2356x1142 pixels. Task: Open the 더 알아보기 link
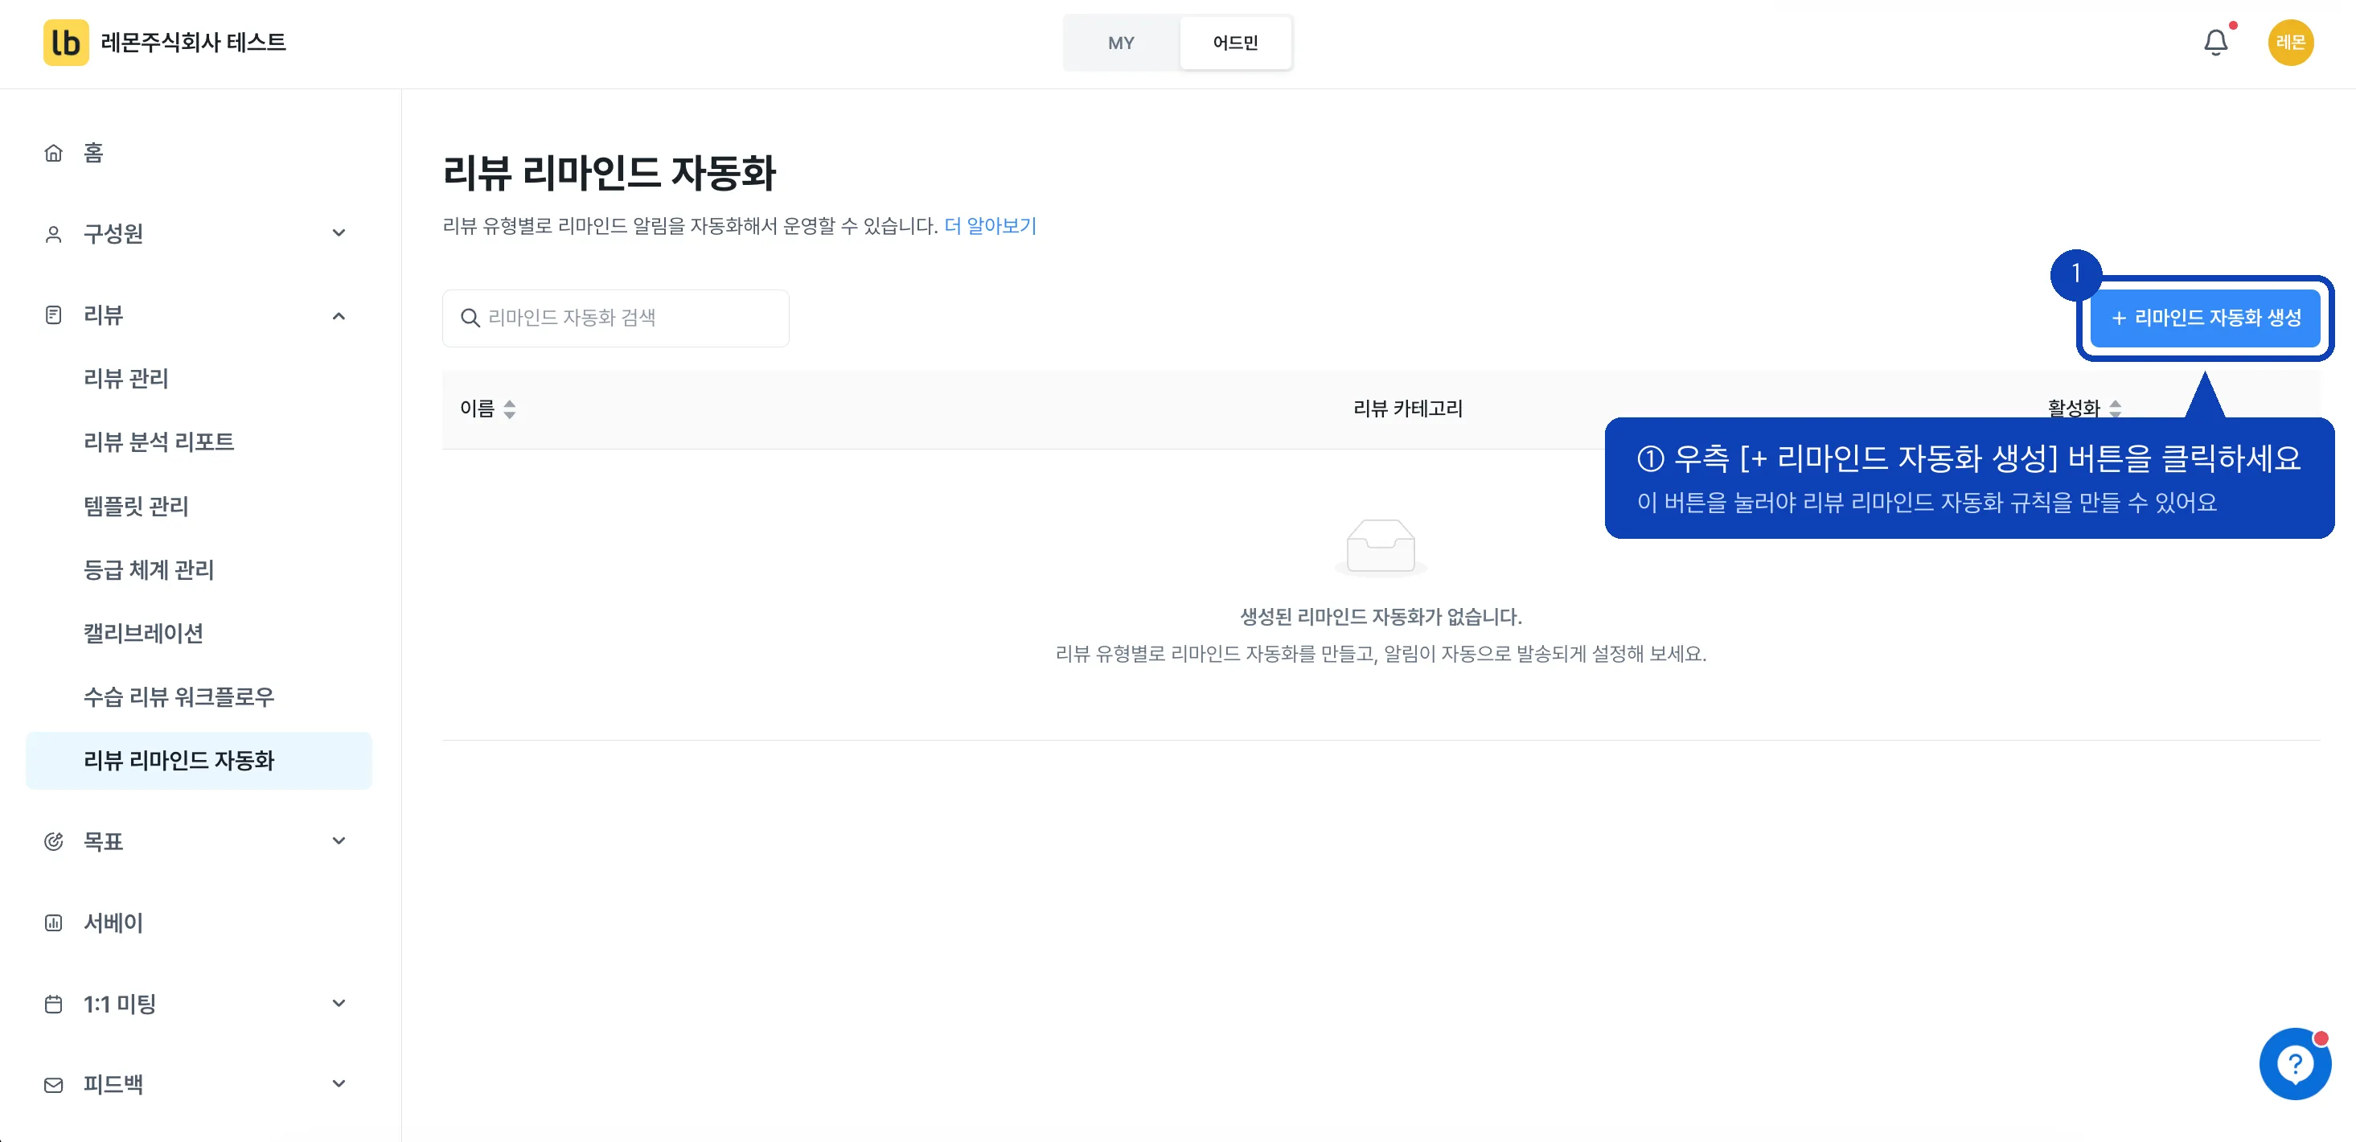(x=991, y=226)
